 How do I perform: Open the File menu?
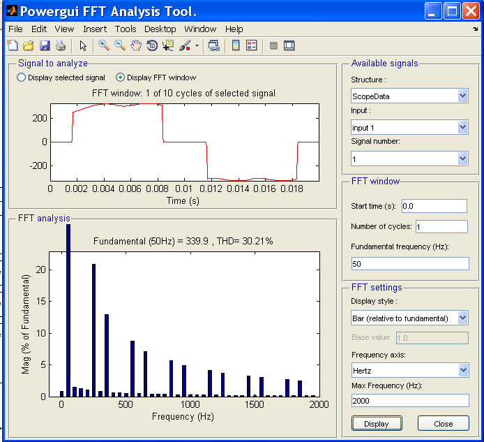point(15,29)
